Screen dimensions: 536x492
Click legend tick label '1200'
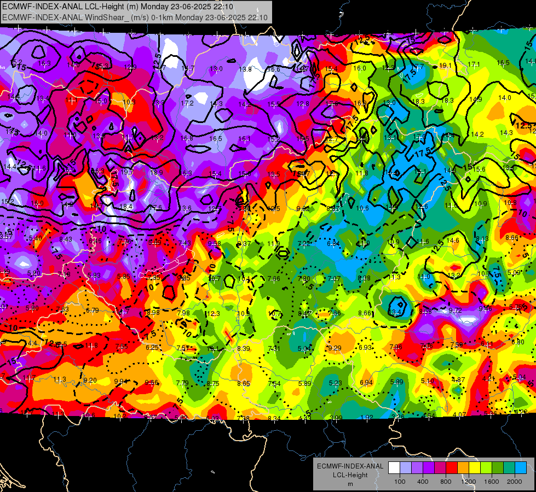click(469, 482)
